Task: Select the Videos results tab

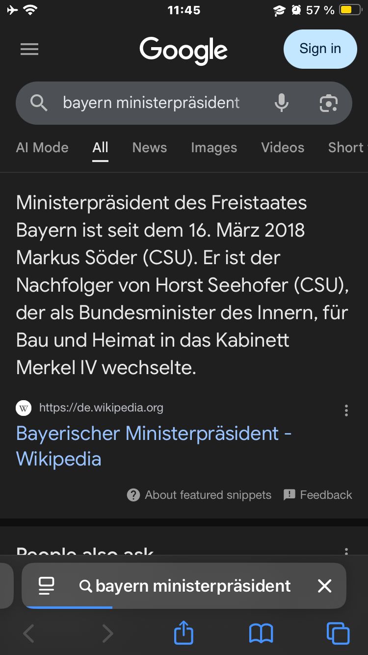Action: [x=283, y=147]
